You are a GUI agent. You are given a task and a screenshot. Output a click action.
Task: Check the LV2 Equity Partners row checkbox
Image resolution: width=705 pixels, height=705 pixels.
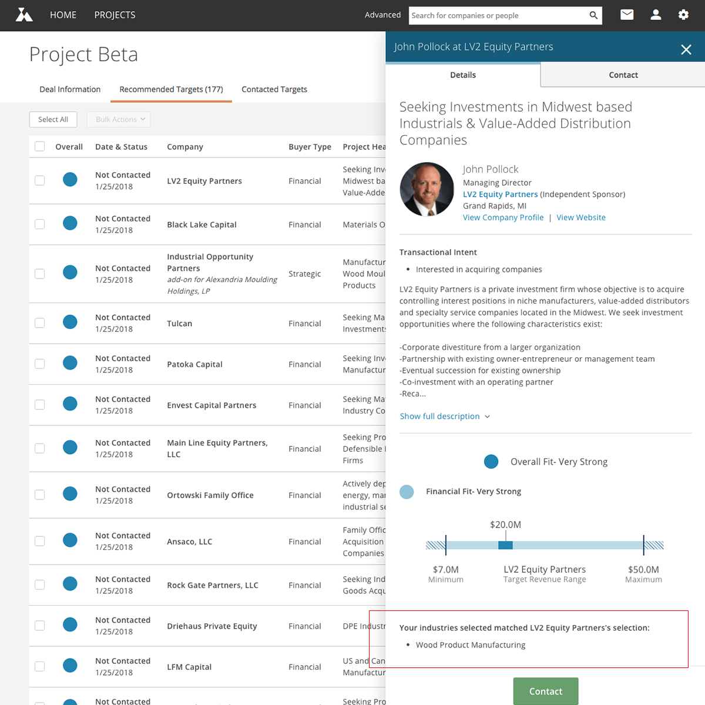click(x=40, y=180)
